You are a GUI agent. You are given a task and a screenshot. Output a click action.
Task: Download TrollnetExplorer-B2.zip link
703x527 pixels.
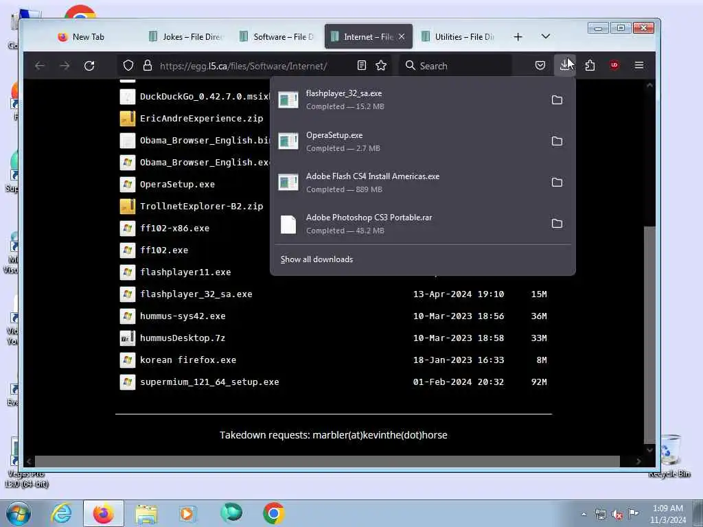click(201, 206)
